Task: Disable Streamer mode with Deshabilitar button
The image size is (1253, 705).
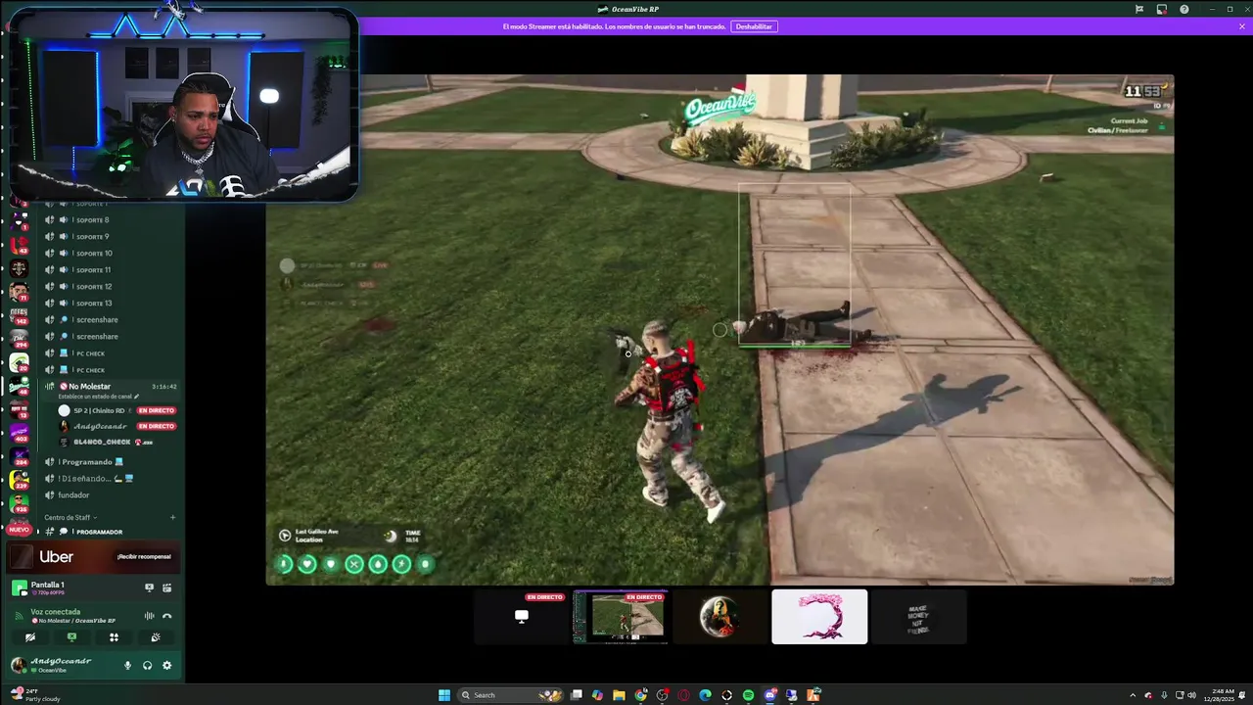Action: (754, 26)
